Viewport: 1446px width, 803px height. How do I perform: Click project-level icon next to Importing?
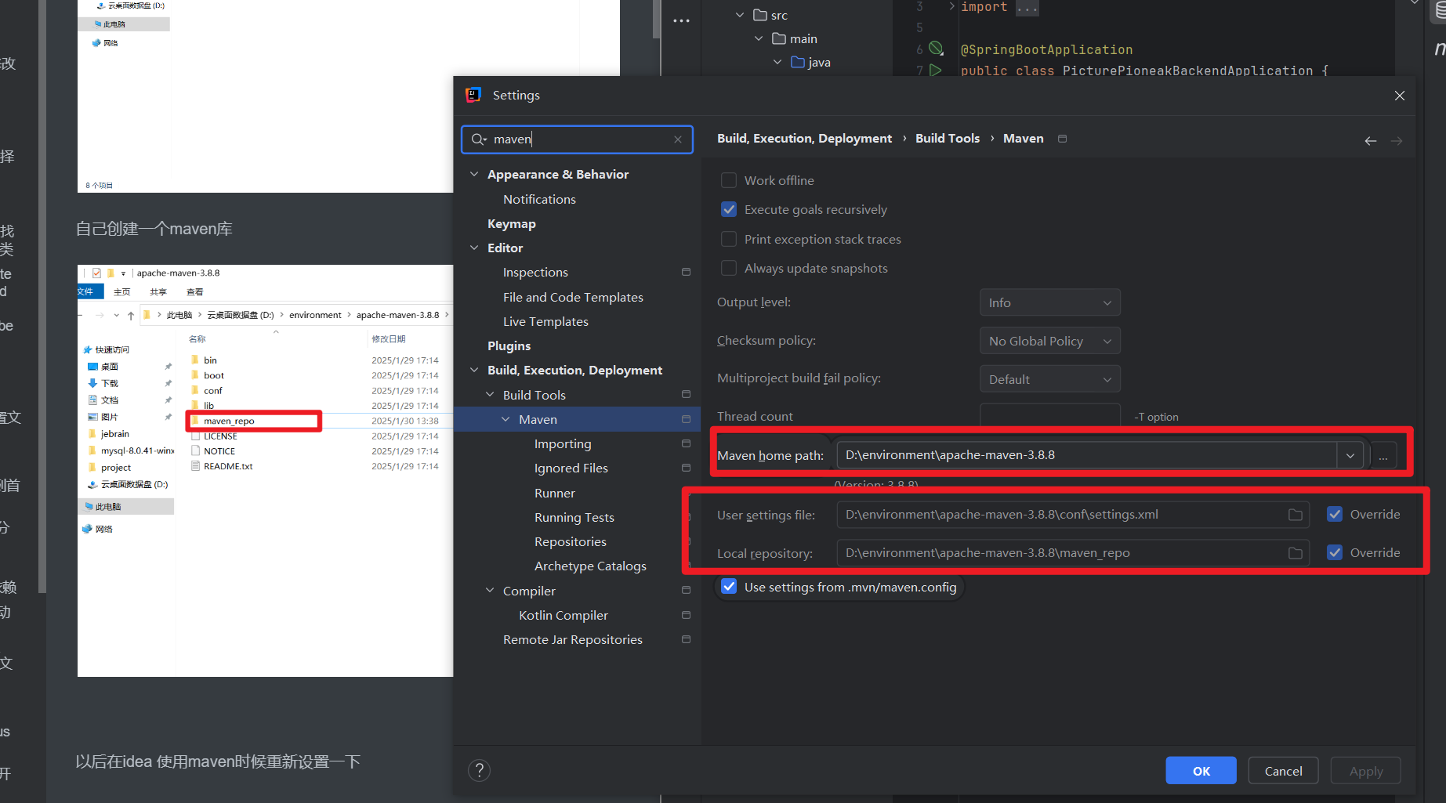686,444
